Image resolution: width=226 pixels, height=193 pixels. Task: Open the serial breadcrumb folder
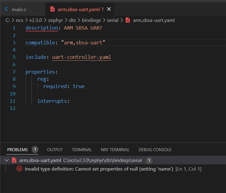[x=113, y=20]
